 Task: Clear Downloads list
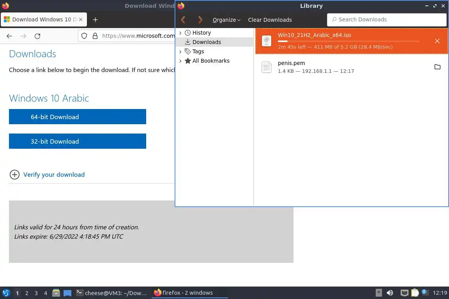[x=270, y=20]
